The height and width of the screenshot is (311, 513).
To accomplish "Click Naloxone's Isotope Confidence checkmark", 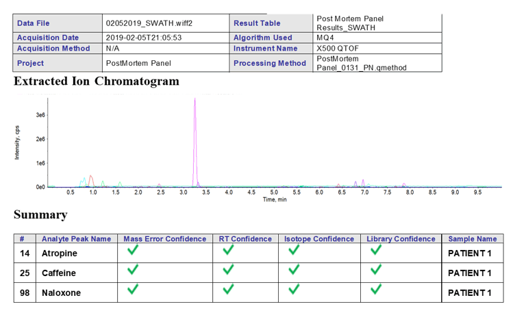I will pyautogui.click(x=293, y=290).
